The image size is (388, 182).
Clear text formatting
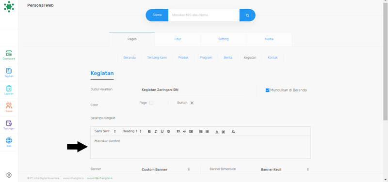point(233,131)
